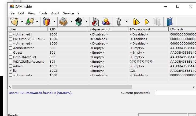Sort by the User column header
The height and width of the screenshot is (116, 196).
click(28, 29)
